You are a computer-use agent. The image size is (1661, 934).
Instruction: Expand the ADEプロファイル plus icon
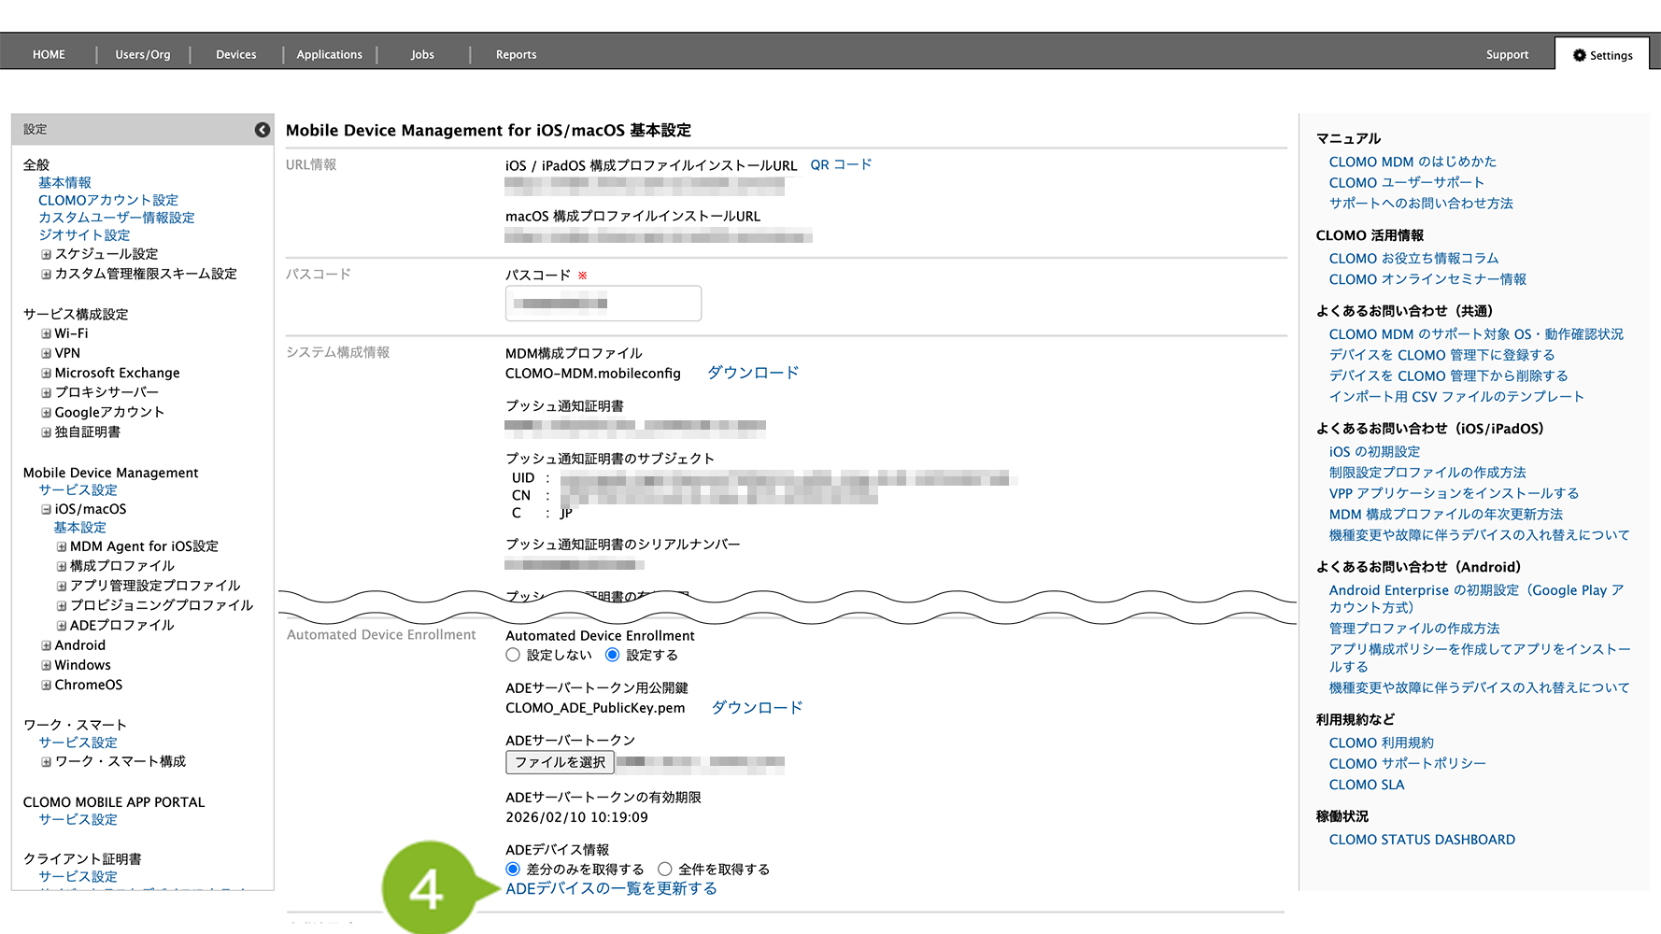pos(62,626)
